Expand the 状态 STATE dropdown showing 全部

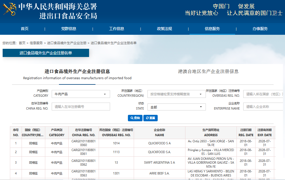[x=176, y=107]
